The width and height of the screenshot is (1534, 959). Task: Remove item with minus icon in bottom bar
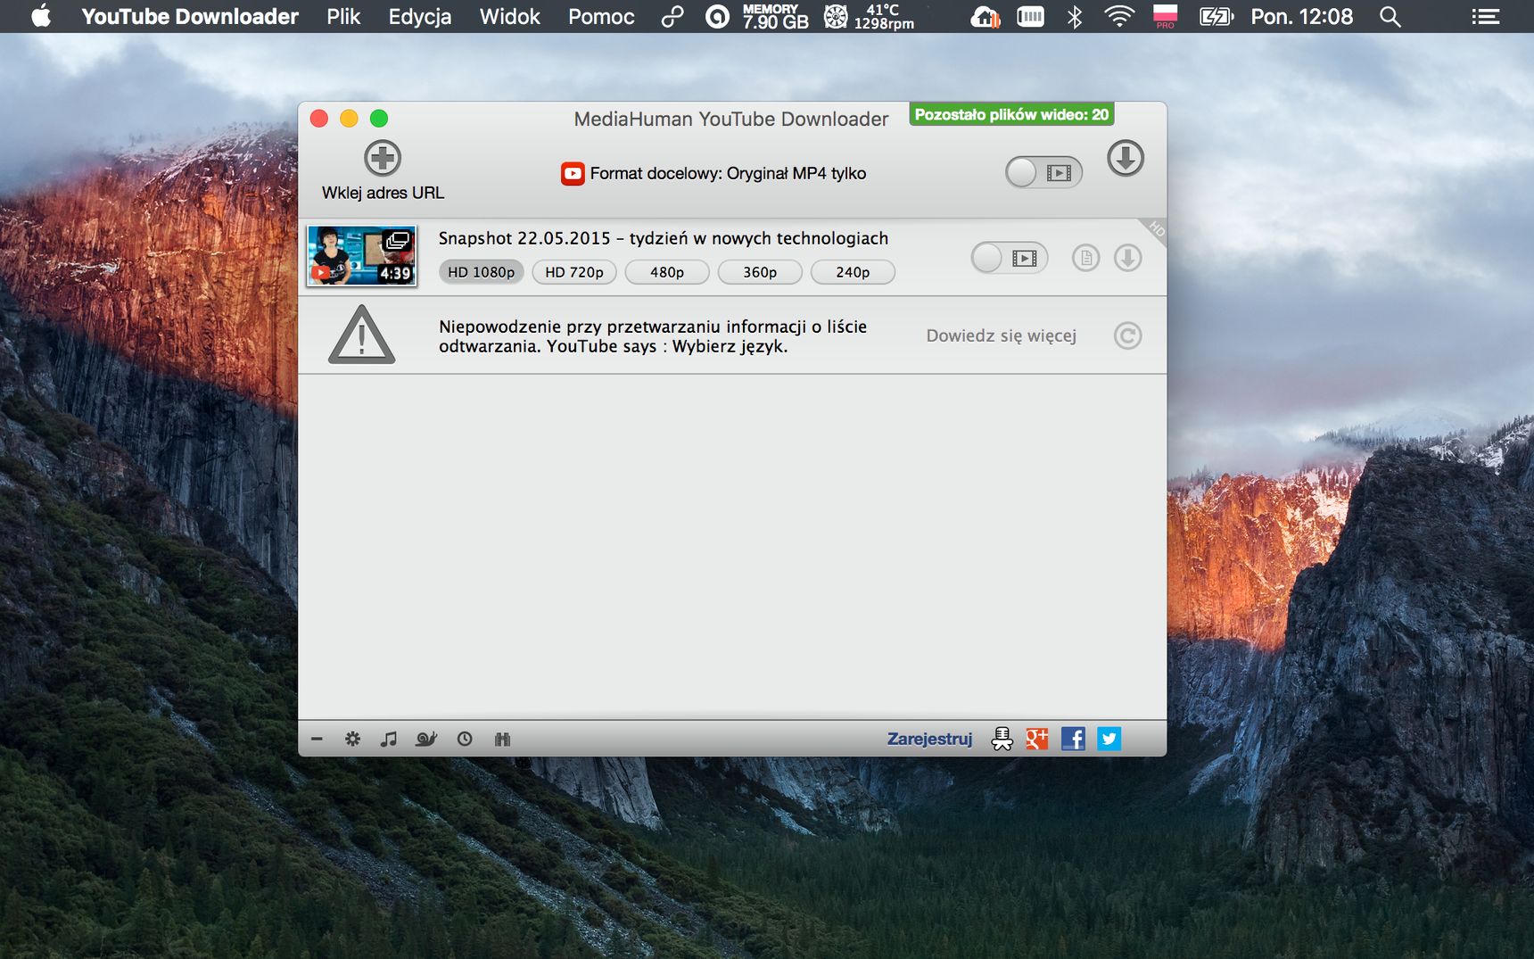pyautogui.click(x=317, y=739)
